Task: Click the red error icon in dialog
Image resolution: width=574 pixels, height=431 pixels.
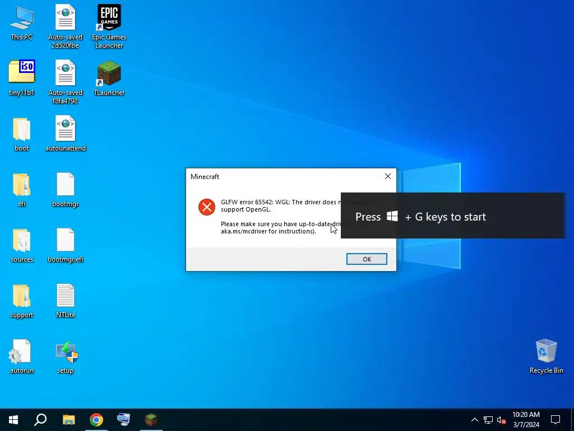Action: (x=207, y=207)
